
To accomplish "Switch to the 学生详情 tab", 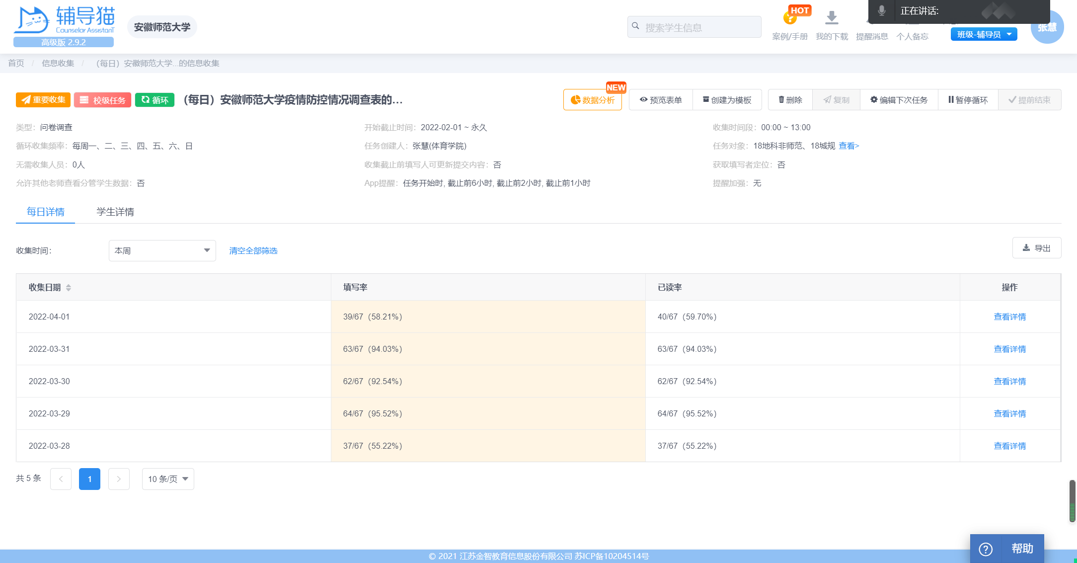I will [x=115, y=212].
